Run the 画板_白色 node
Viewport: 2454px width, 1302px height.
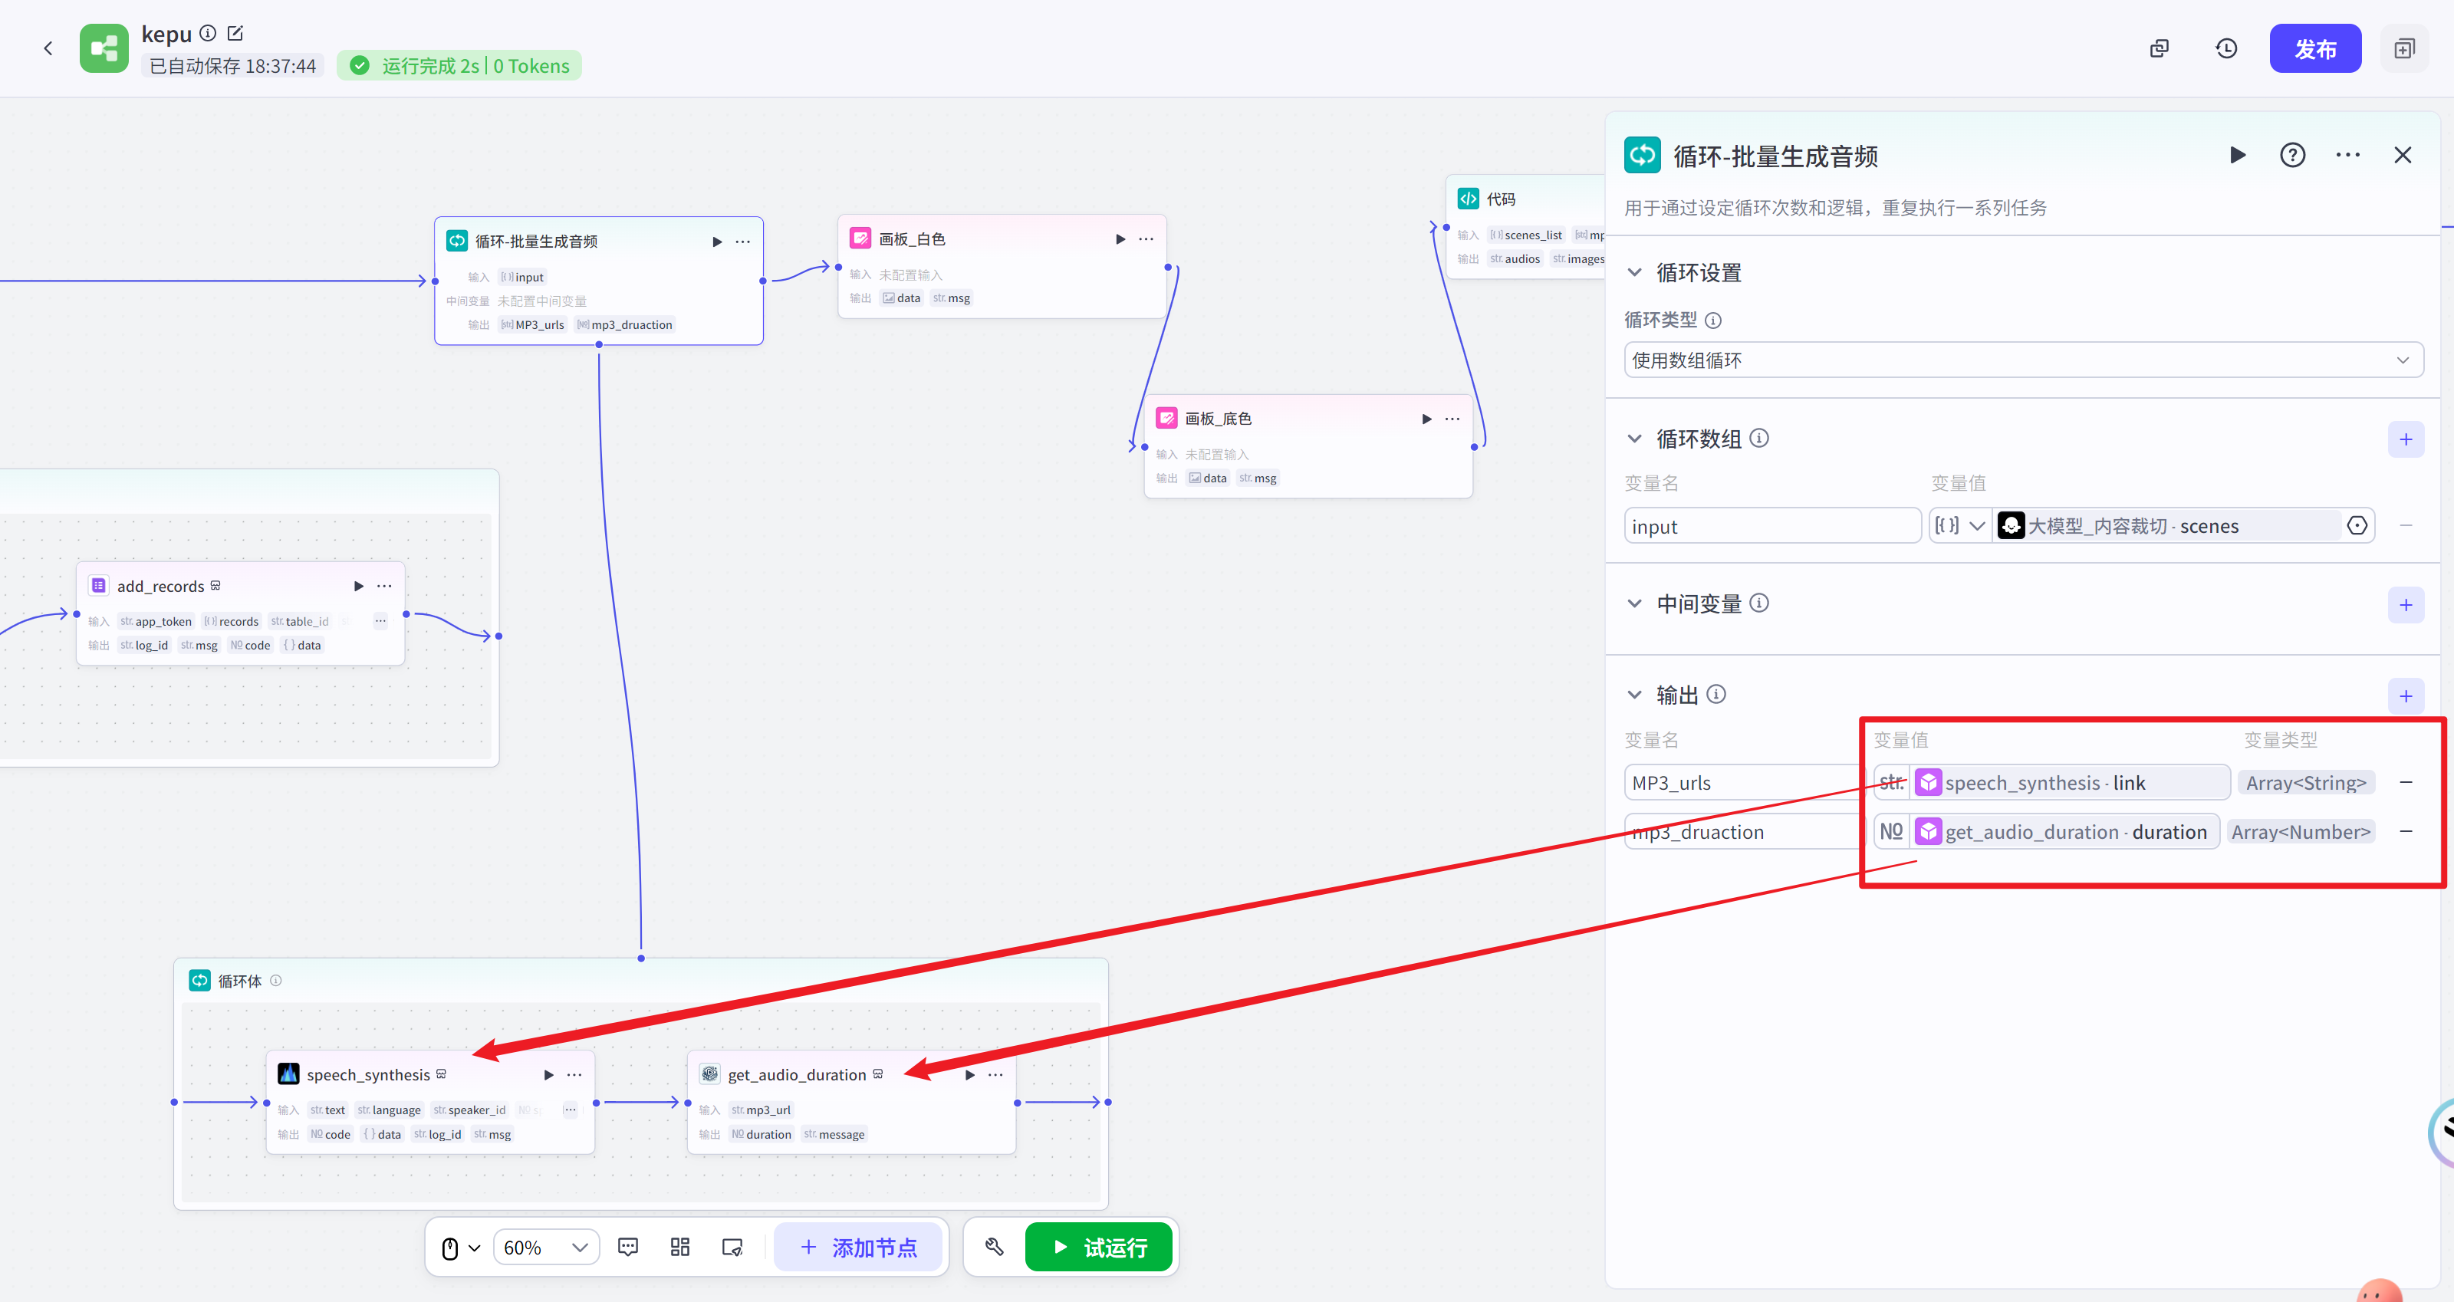click(1120, 239)
